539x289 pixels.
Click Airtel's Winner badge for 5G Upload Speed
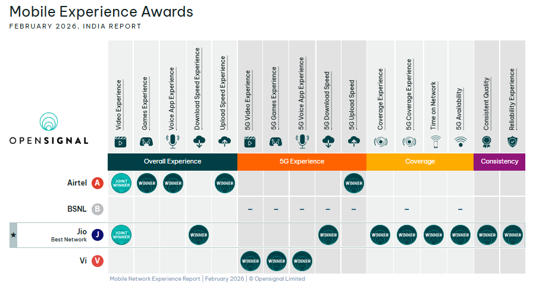point(354,183)
